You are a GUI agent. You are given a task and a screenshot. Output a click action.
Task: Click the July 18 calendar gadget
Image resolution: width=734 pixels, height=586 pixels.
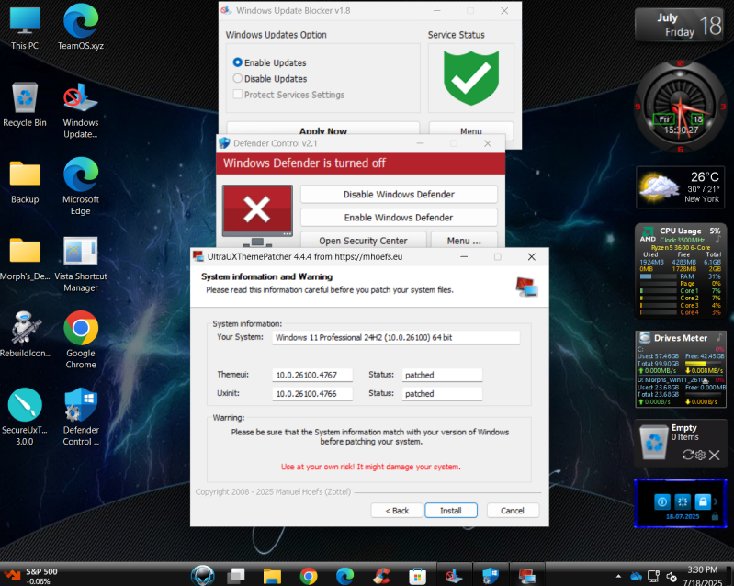[681, 25]
